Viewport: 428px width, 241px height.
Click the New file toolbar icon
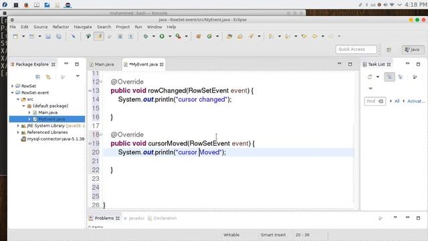pos(15,36)
